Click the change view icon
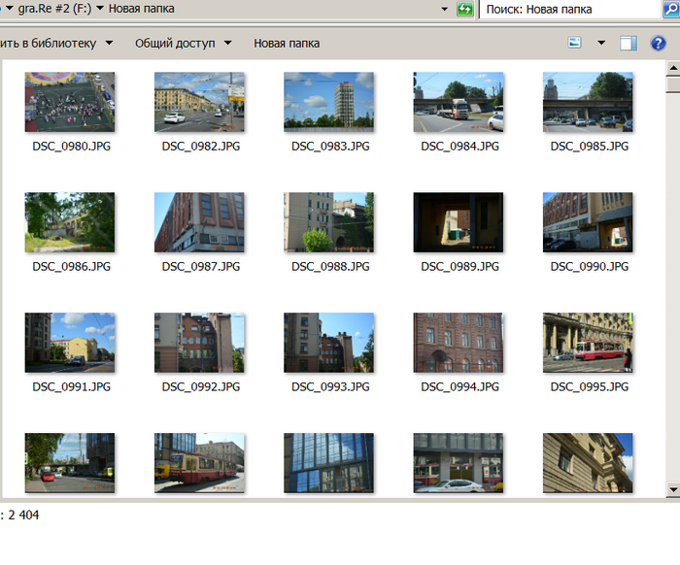Viewport: 680px width, 565px height. click(575, 43)
